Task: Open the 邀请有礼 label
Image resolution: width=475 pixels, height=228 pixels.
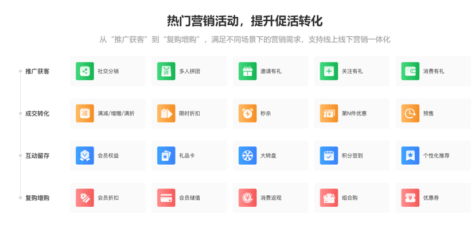Action: click(x=271, y=72)
